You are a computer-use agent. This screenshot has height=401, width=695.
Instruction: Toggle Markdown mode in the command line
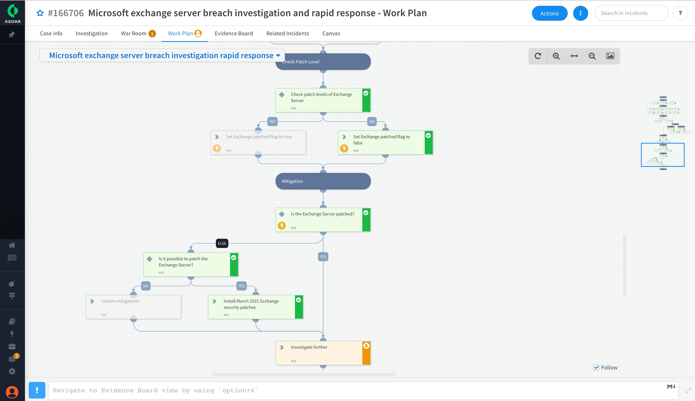point(671,387)
